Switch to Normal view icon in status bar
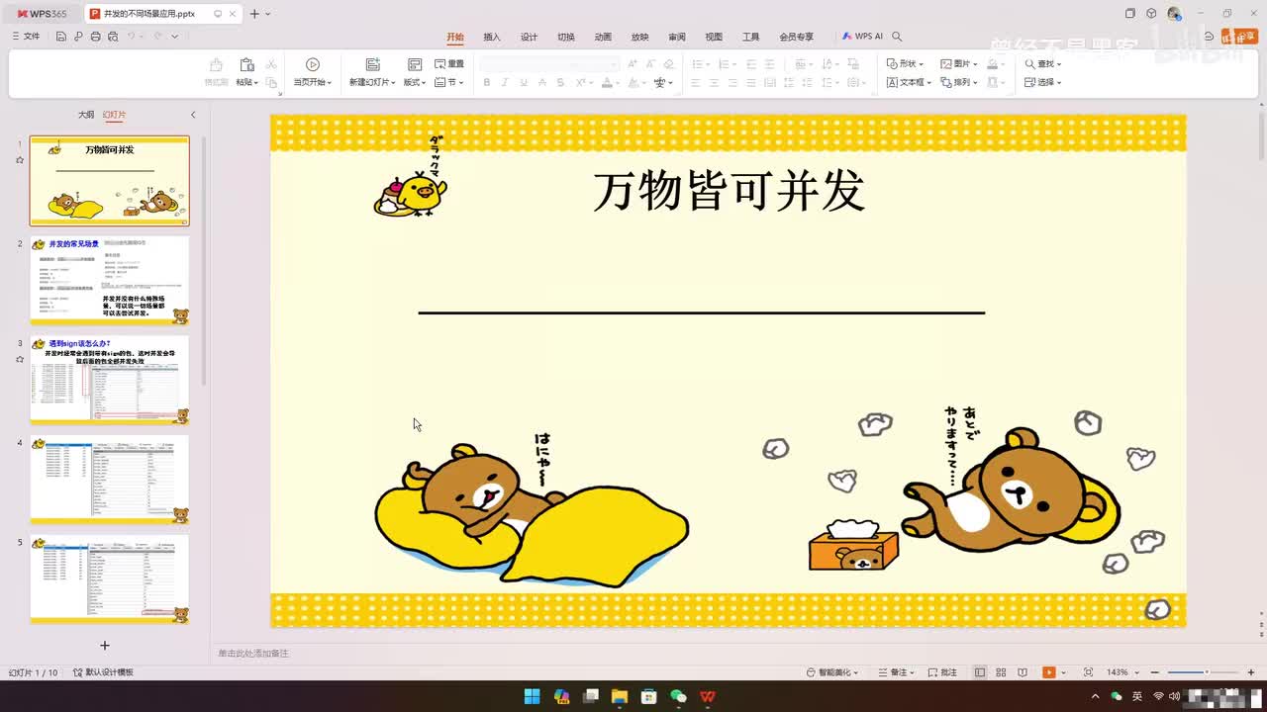This screenshot has width=1267, height=712. coord(980,672)
